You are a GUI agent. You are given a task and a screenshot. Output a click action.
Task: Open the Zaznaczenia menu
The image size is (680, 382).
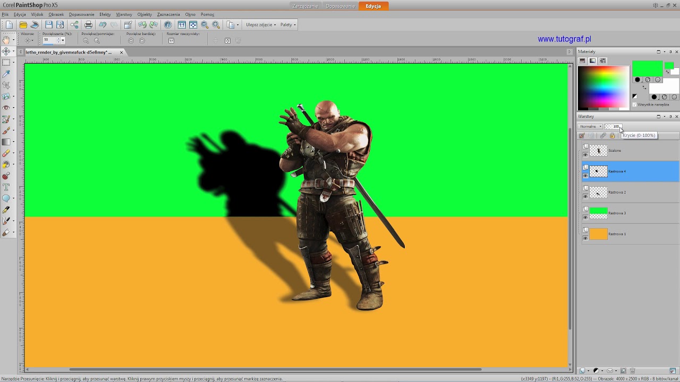click(168, 14)
